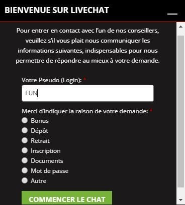Click the vertical scrollbar thumb
The image size is (185, 205).
click(180, 111)
